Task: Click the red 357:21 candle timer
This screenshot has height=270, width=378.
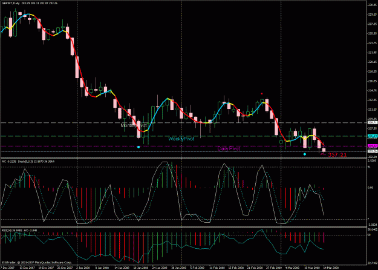Action: click(x=337, y=155)
